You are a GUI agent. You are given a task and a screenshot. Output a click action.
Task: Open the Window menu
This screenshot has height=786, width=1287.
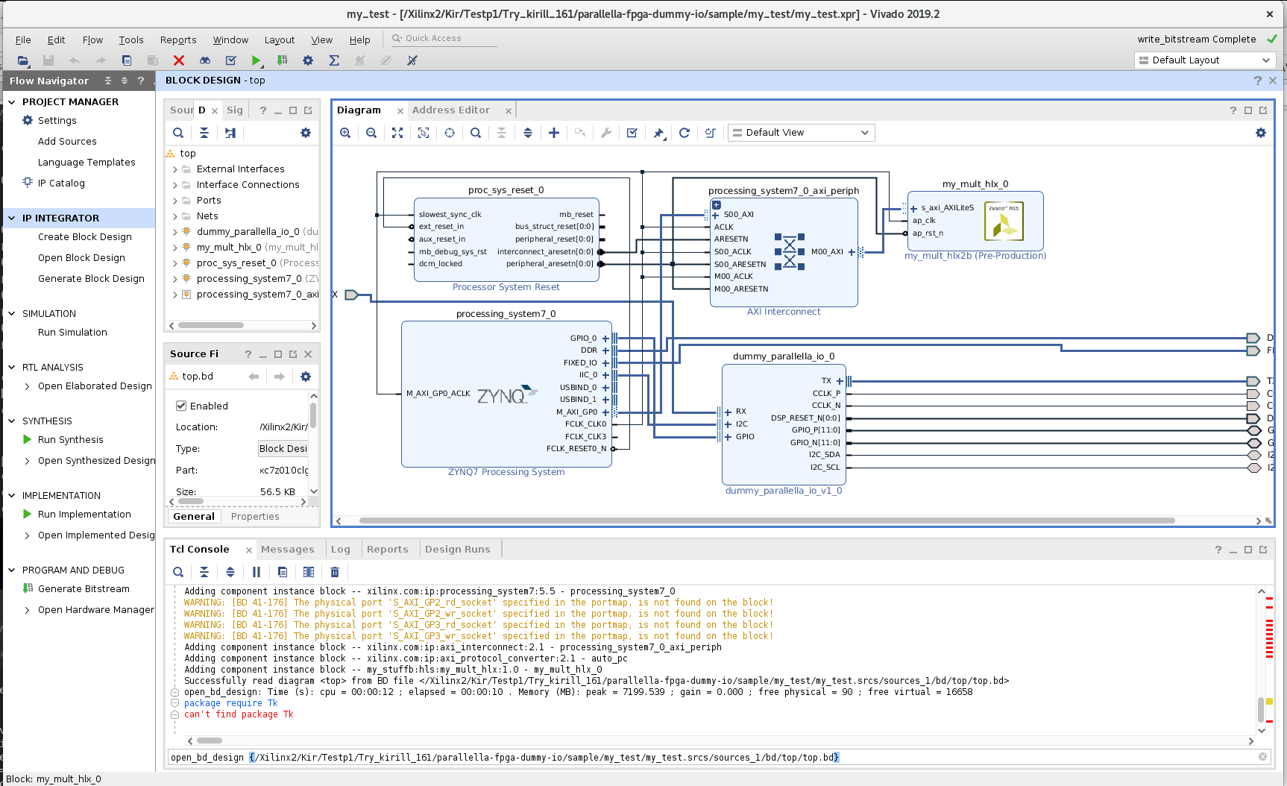click(x=230, y=40)
